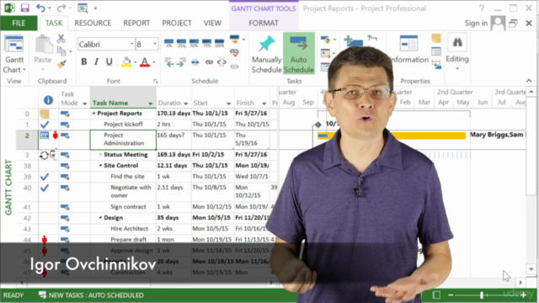
Task: Click the Save icon in quick access toolbar
Action: [x=24, y=8]
